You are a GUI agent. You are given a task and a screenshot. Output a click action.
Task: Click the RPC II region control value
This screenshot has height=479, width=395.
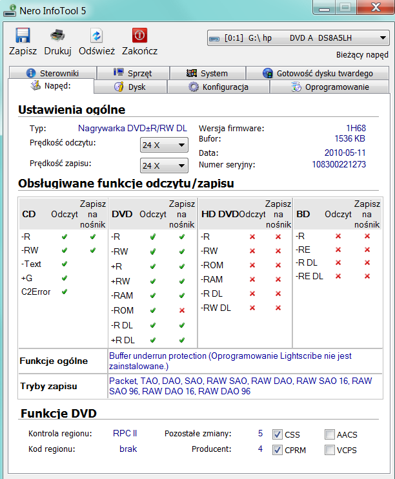coord(125,433)
